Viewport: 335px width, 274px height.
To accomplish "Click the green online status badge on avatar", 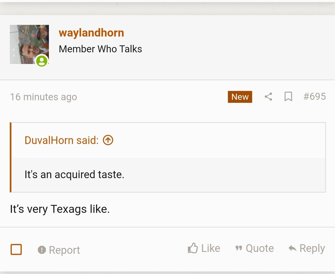I will pyautogui.click(x=41, y=61).
